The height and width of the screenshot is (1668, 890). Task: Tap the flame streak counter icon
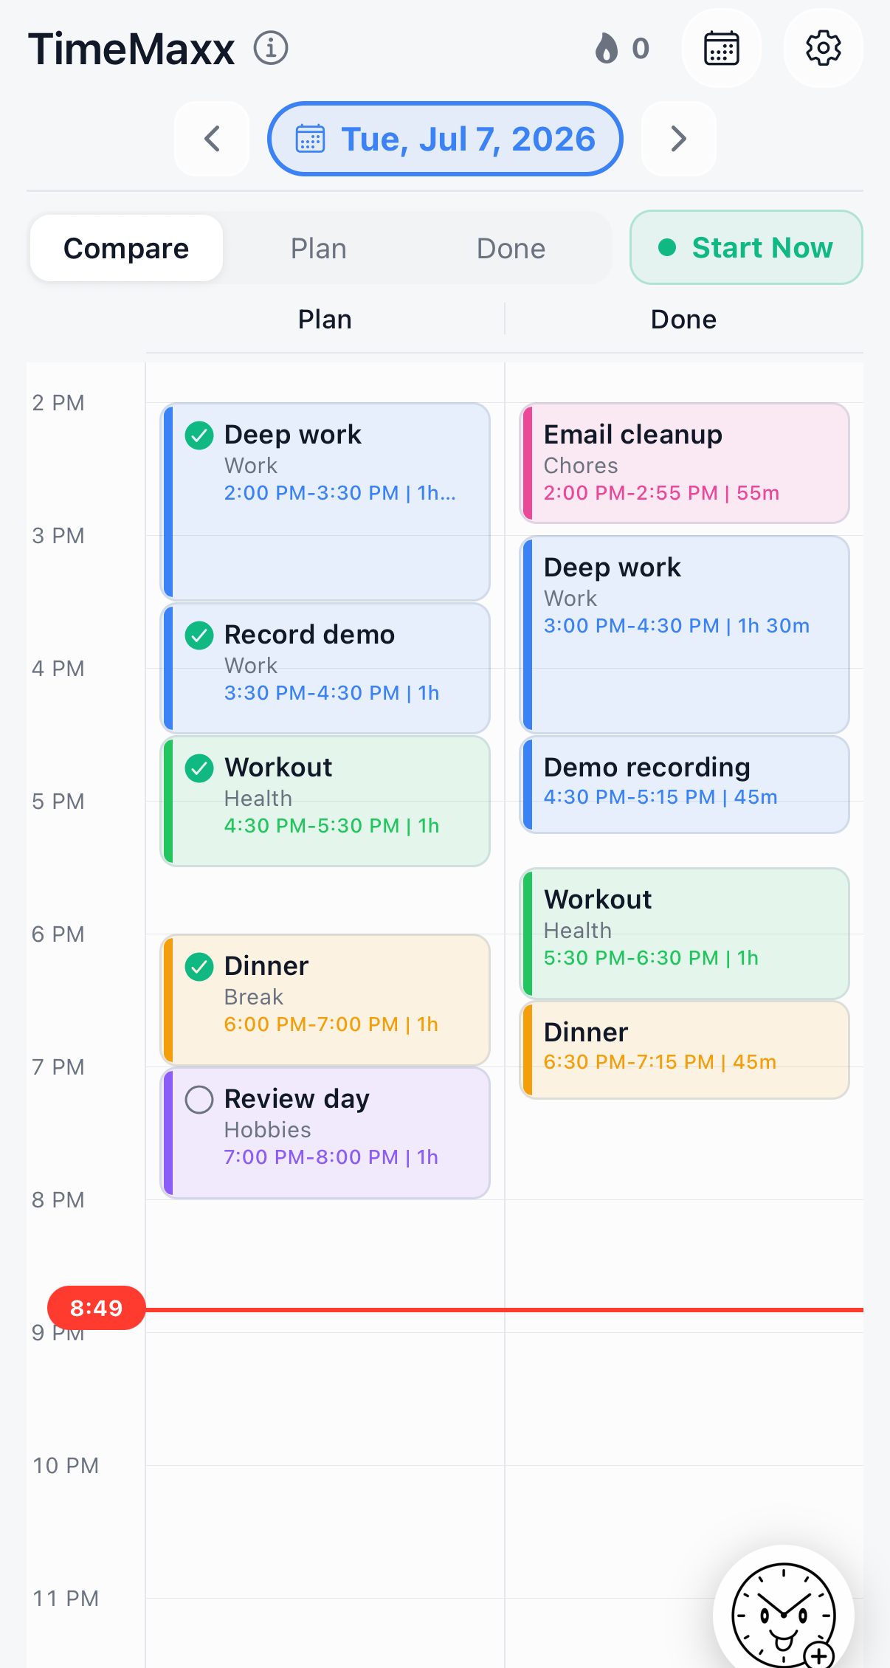tap(606, 49)
